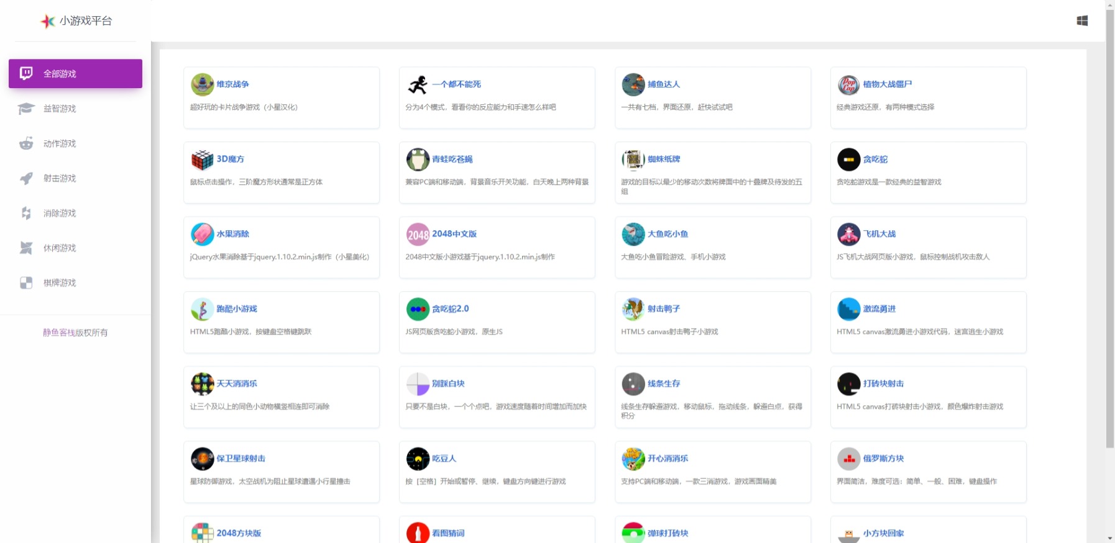
Task: Open the 贪吃蛇2.0 game title link
Action: (x=450, y=308)
